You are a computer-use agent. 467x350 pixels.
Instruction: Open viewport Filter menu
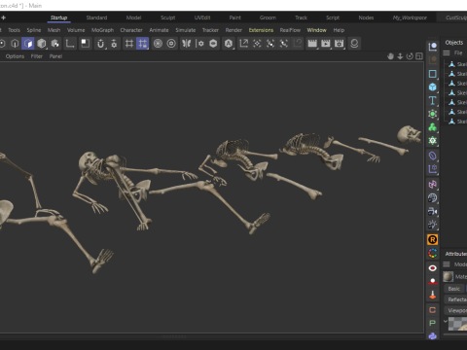[37, 56]
